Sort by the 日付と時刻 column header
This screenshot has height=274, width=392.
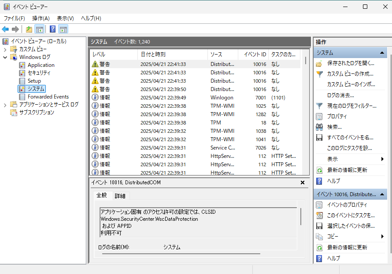click(x=173, y=55)
